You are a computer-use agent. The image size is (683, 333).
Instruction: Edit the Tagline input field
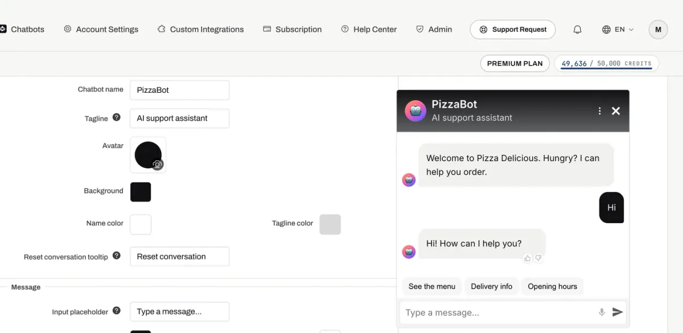[x=179, y=118]
